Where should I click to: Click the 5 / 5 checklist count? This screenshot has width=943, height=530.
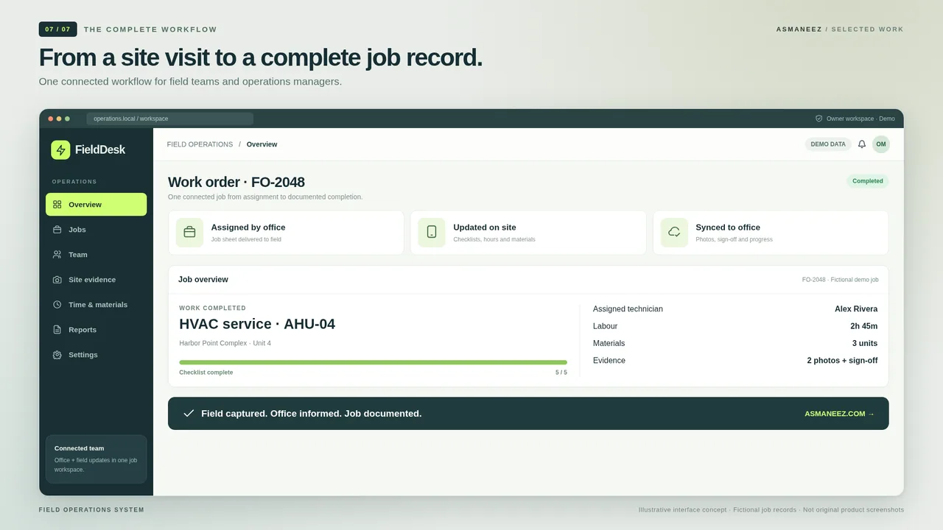pos(561,372)
